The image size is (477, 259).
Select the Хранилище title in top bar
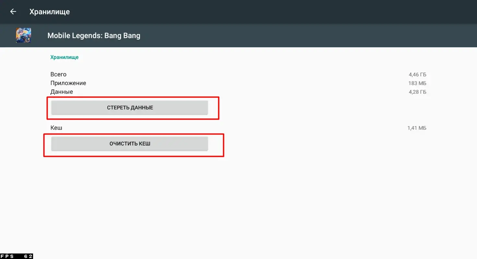[50, 12]
